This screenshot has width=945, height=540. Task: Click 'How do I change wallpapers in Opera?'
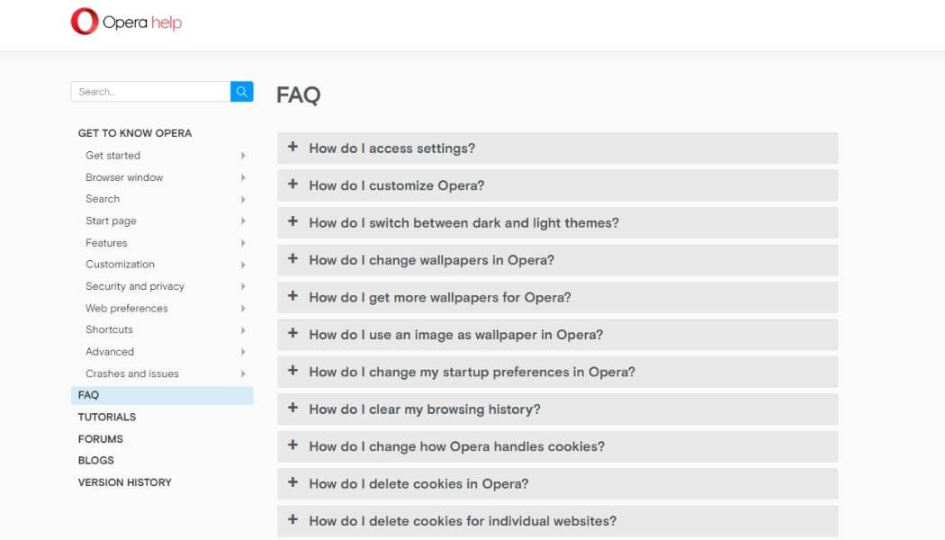click(431, 260)
